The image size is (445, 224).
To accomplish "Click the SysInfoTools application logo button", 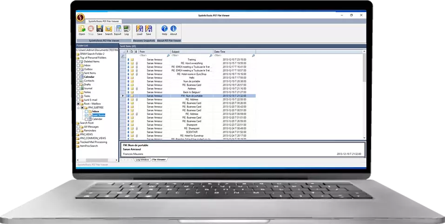I will (80, 18).
